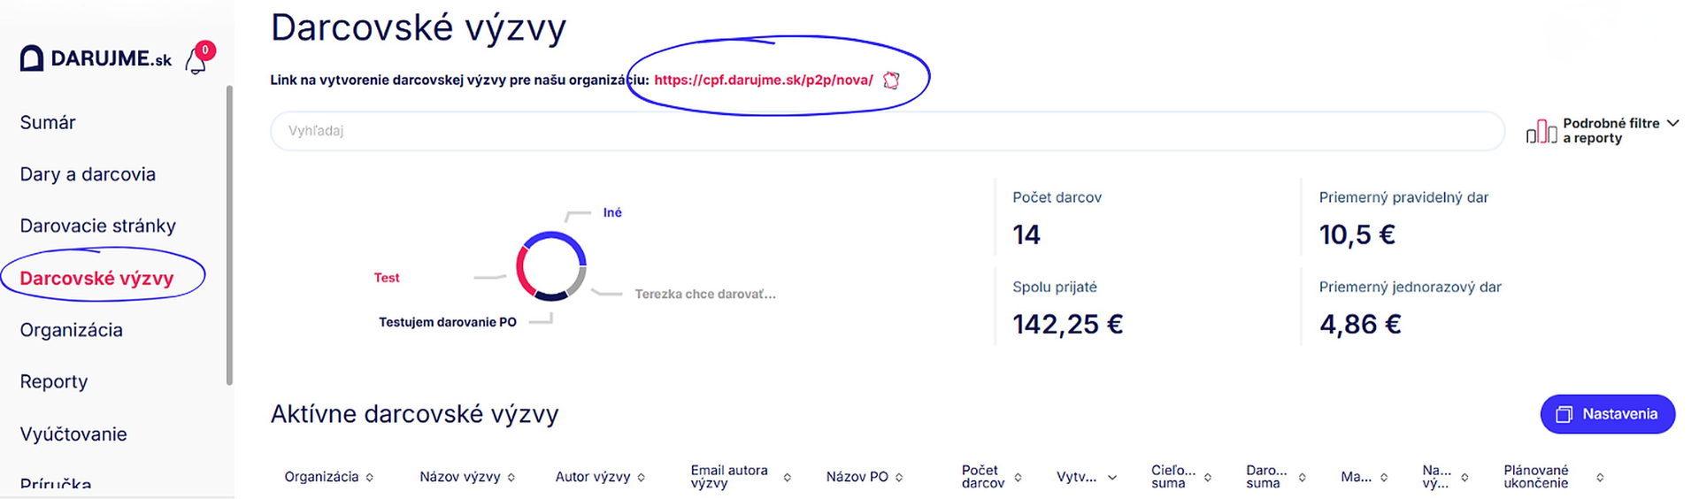This screenshot has width=1699, height=499.
Task: Click the 10,5 € average value
Action: point(1357,234)
